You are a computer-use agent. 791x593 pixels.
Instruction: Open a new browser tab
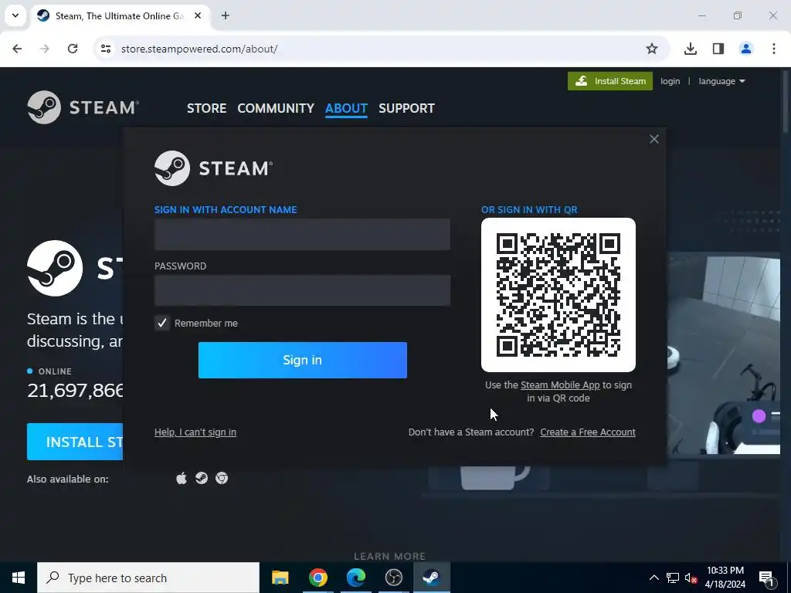[226, 15]
